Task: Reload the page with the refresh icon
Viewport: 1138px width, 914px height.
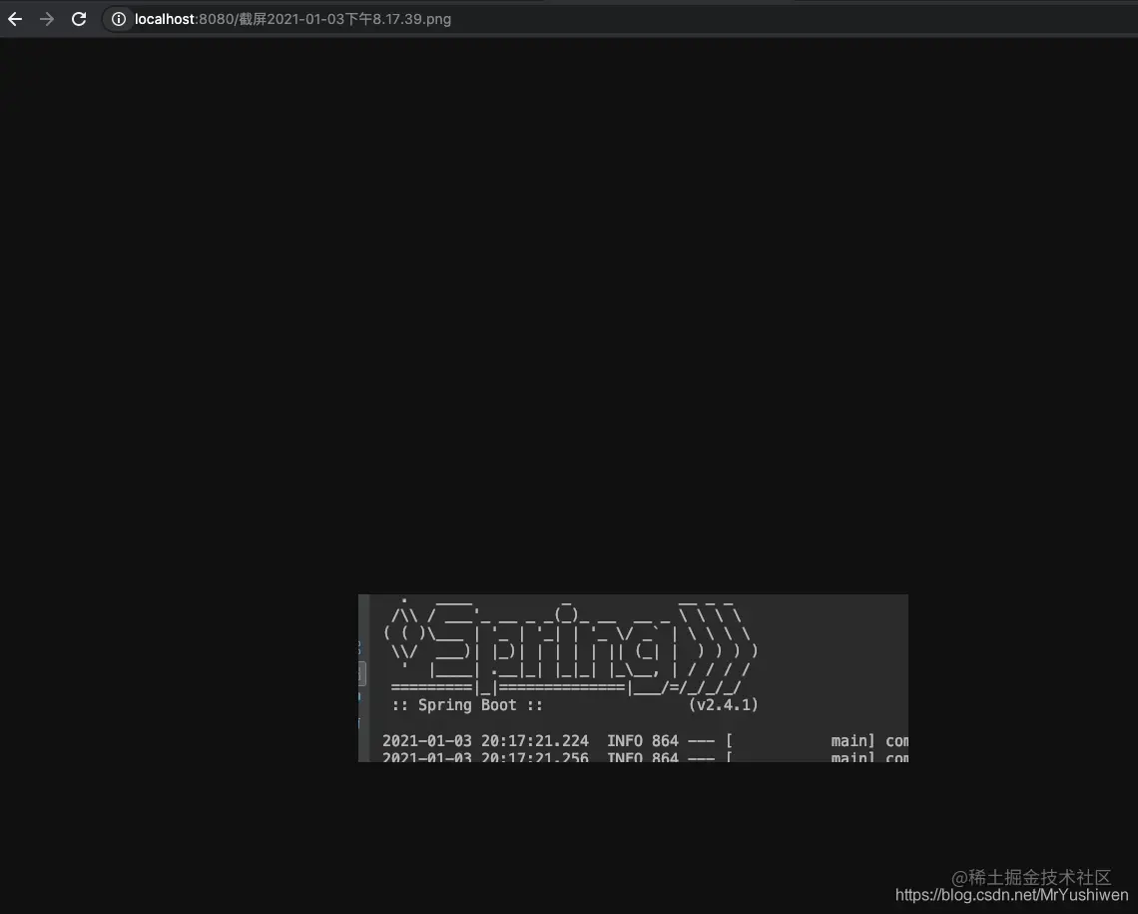Action: pos(79,19)
